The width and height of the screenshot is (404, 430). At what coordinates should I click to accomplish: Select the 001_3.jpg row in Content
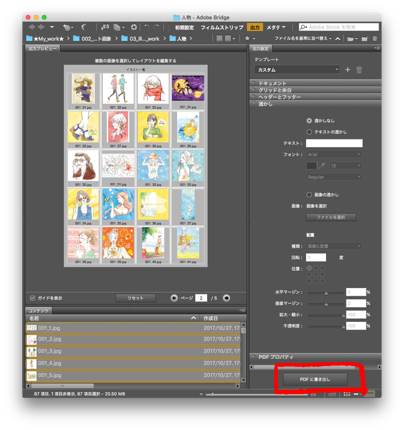[134, 351]
